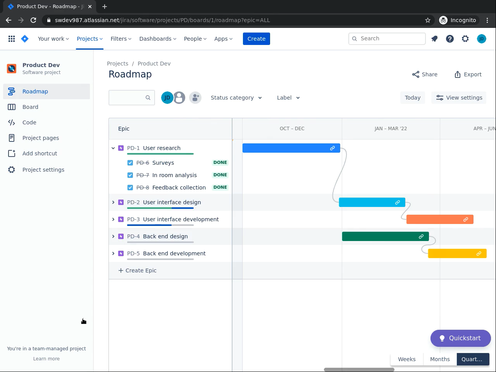Click the Jira logo home icon
Screen dimensions: 496x372
coord(25,39)
